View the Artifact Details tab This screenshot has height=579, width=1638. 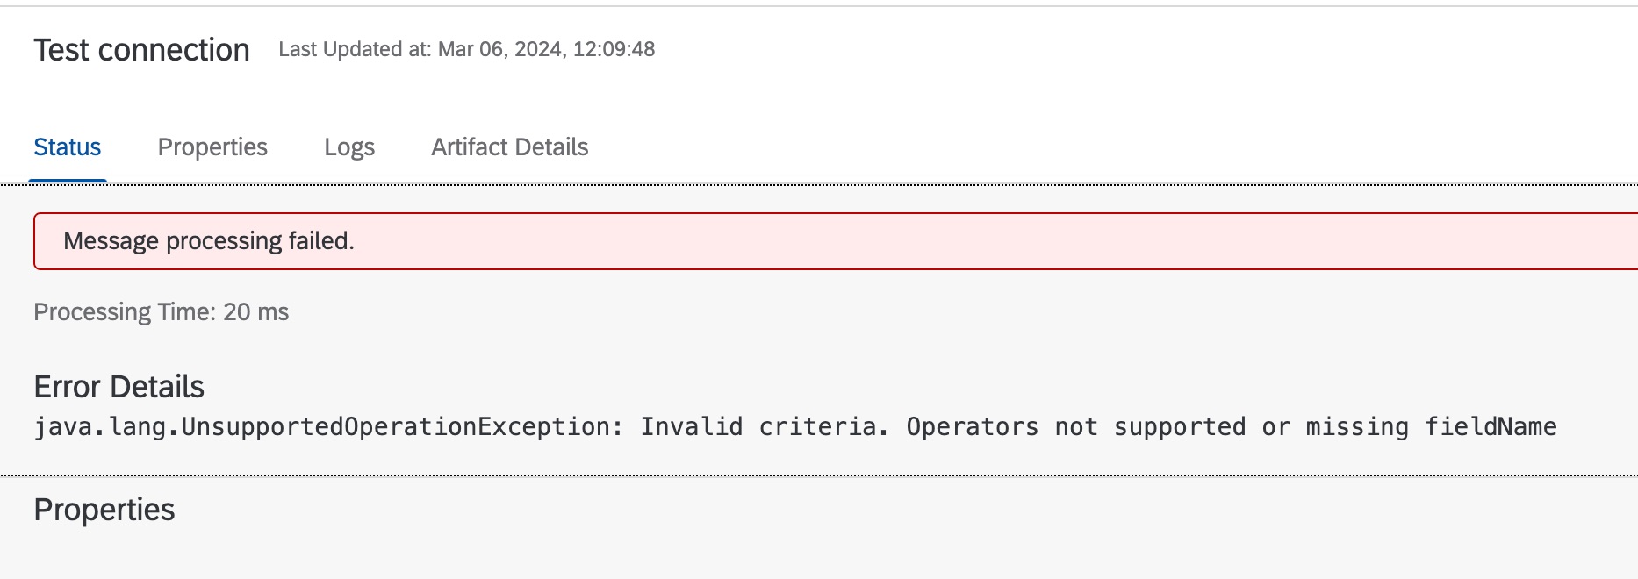pyautogui.click(x=509, y=147)
